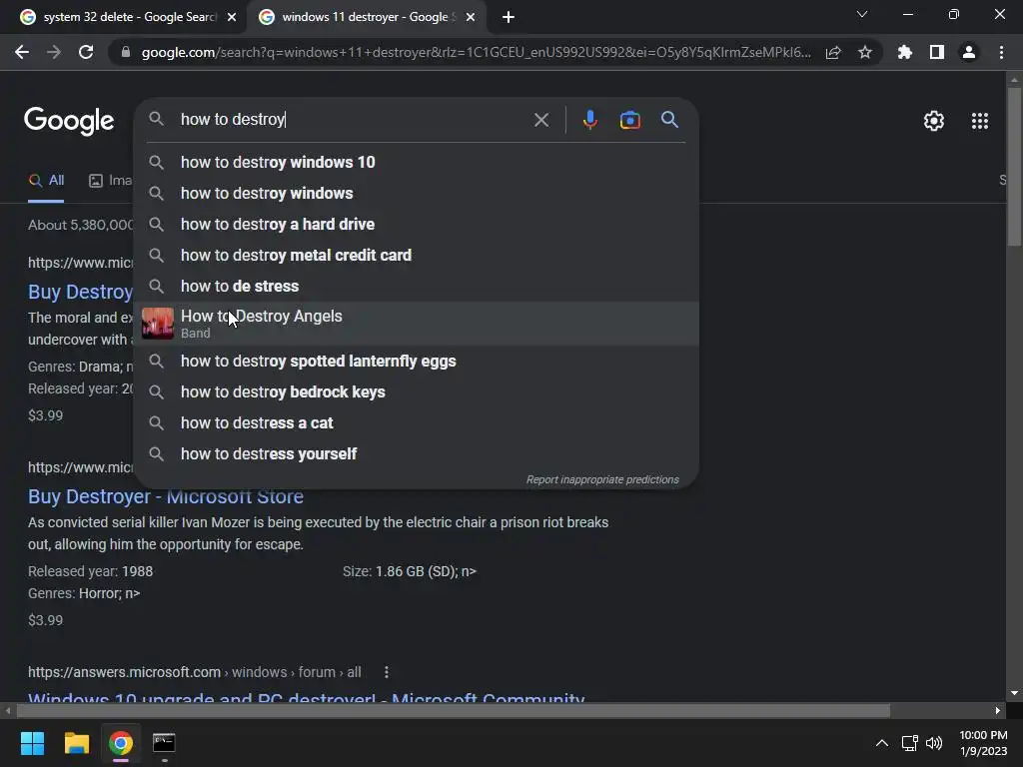This screenshot has width=1023, height=767.
Task: Click the vertical scrollbar thumb
Action: (1014, 167)
